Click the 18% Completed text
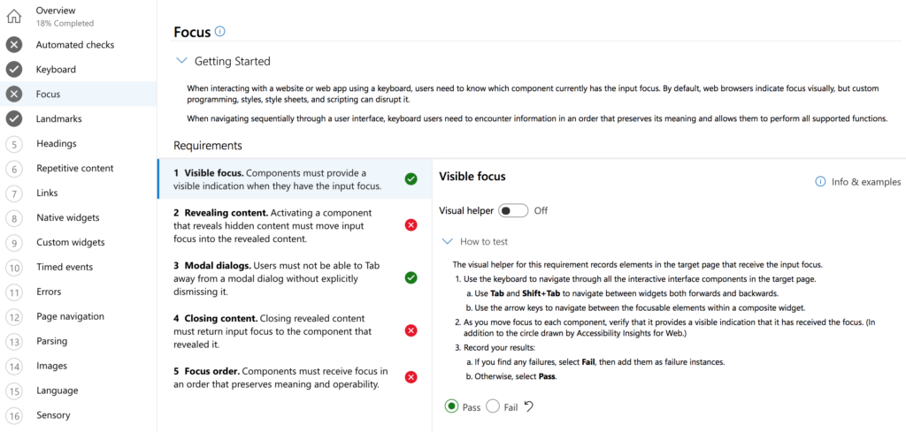The height and width of the screenshot is (432, 906). tap(65, 24)
